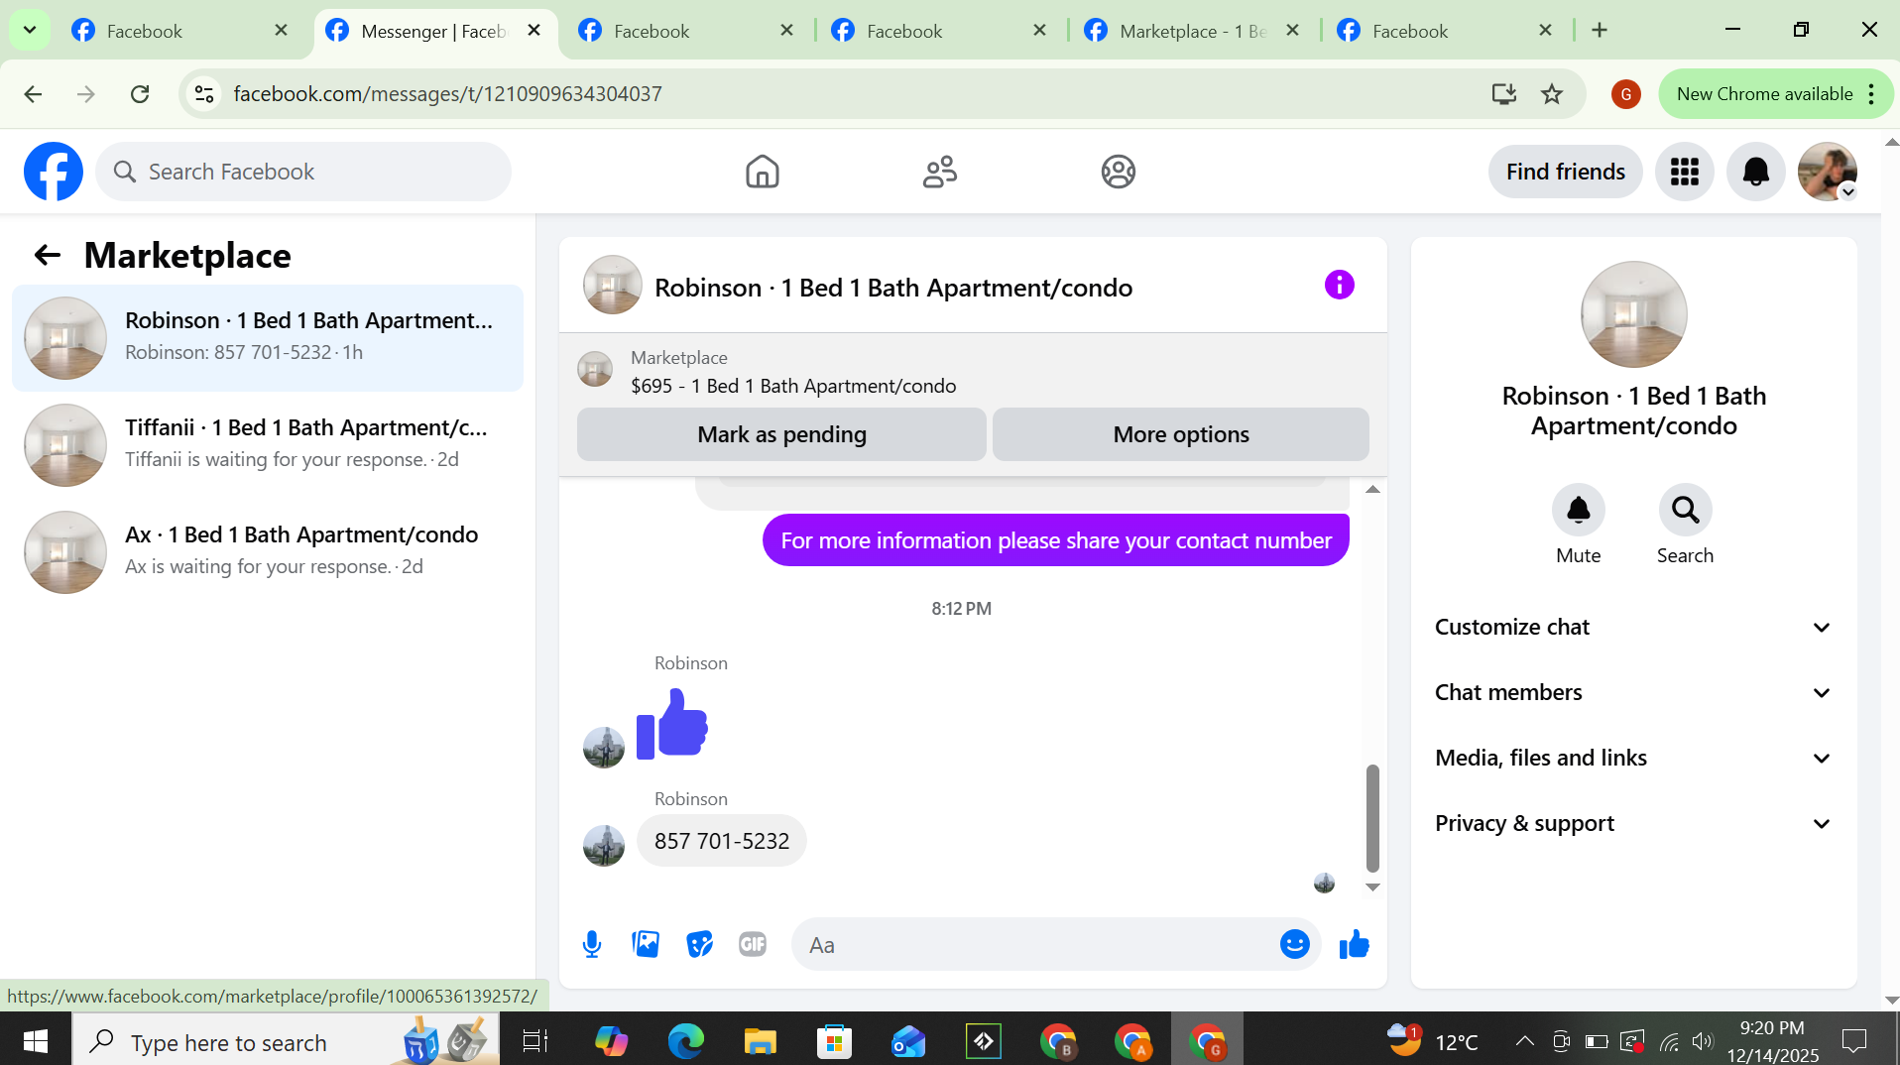This screenshot has width=1900, height=1065.
Task: Click the chat scrollbar thumb
Action: pos(1372,818)
